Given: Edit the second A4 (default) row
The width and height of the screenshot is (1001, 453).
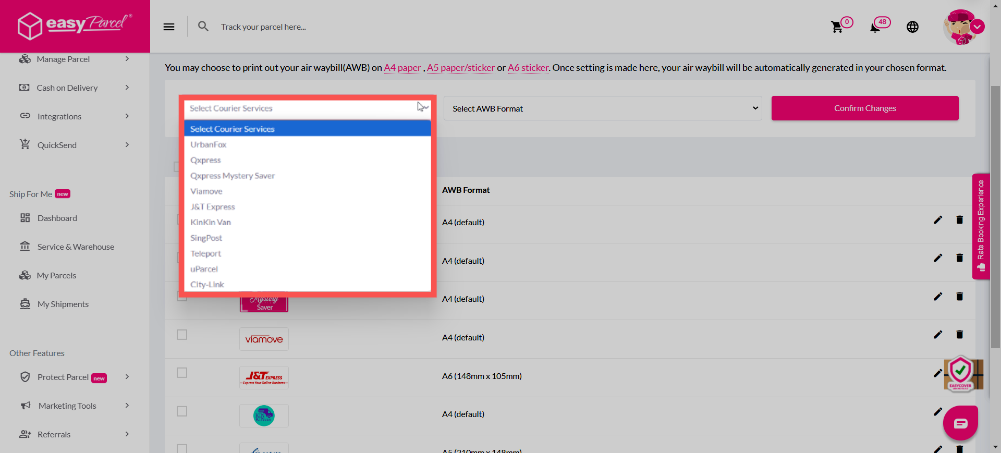Looking at the screenshot, I should tap(938, 258).
